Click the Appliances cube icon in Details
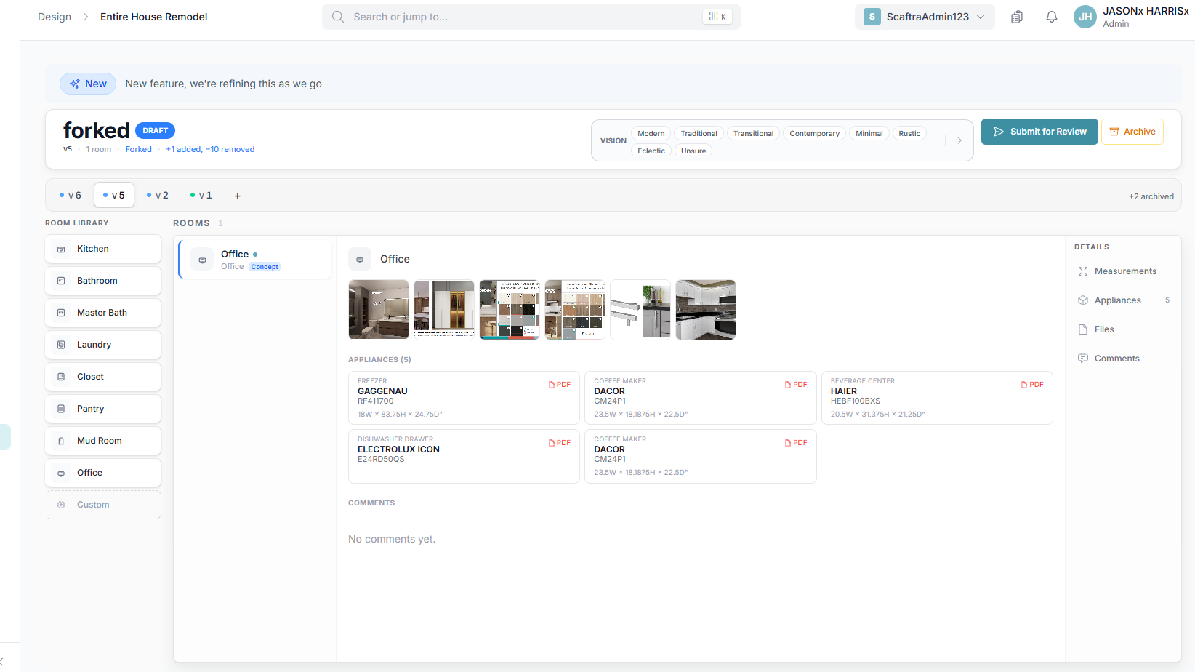Viewport: 1195px width, 672px height. point(1083,300)
